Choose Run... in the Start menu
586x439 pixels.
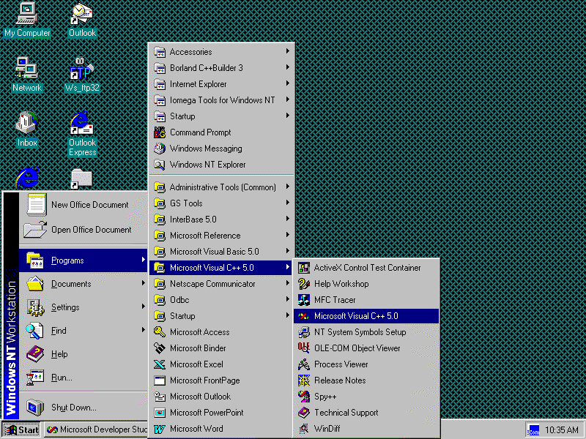point(83,378)
